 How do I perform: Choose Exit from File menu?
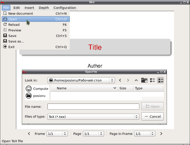coord(36,47)
